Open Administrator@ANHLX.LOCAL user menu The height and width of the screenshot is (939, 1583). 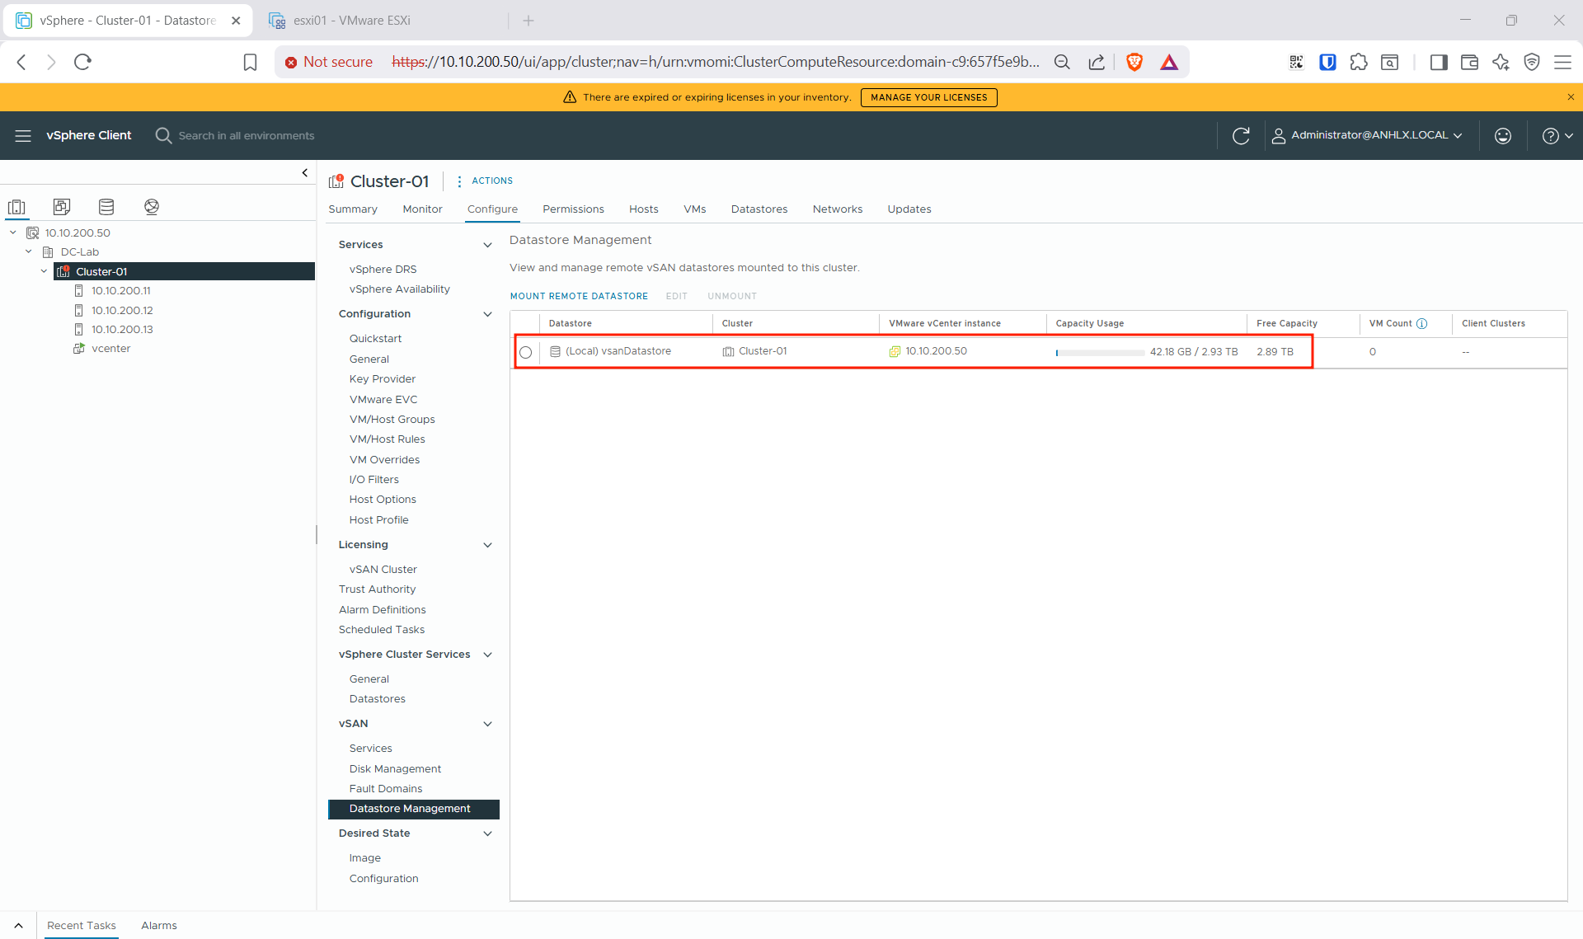click(x=1367, y=135)
